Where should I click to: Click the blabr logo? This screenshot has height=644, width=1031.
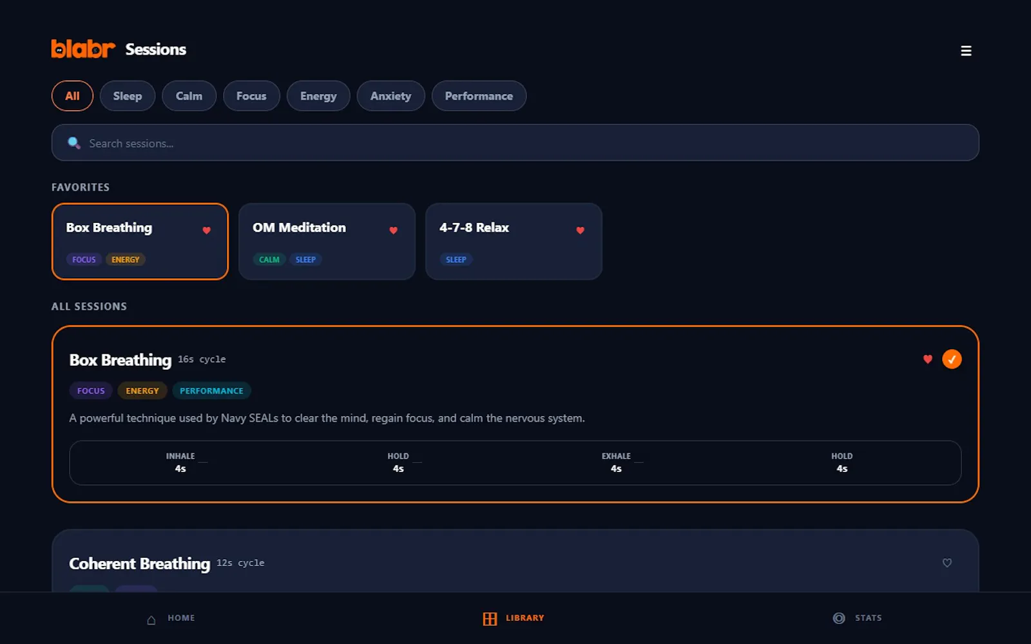(83, 49)
